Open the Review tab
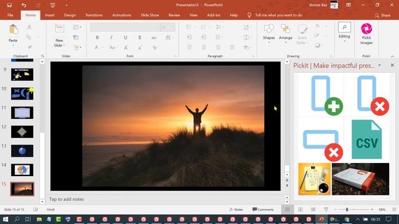The width and height of the screenshot is (399, 224). (x=175, y=15)
